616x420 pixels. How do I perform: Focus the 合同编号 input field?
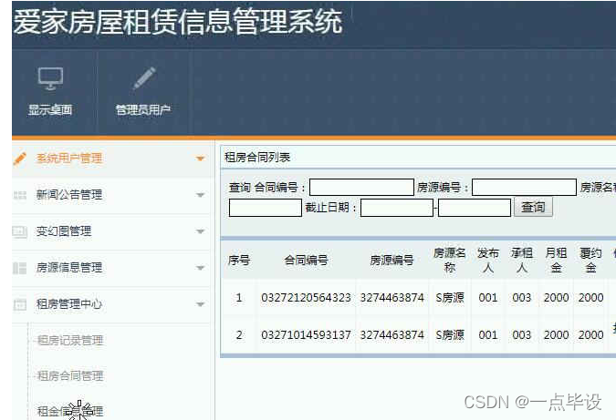pos(361,187)
